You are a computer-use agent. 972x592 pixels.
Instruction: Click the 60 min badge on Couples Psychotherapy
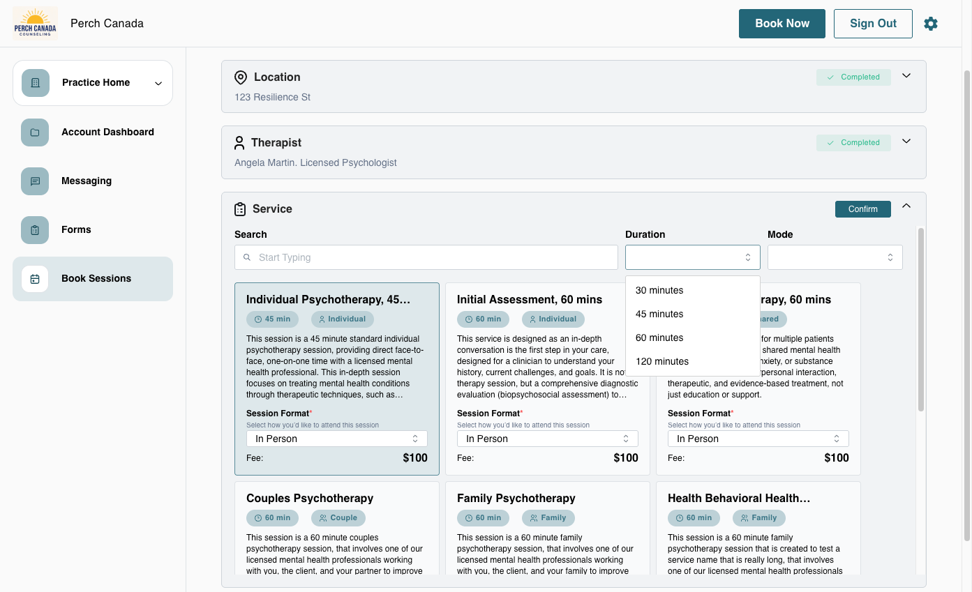pyautogui.click(x=272, y=518)
